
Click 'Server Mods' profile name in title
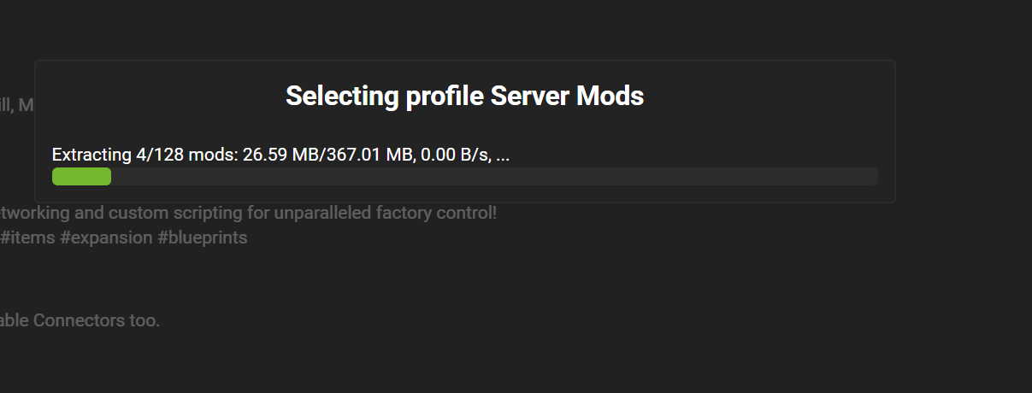[x=567, y=96]
